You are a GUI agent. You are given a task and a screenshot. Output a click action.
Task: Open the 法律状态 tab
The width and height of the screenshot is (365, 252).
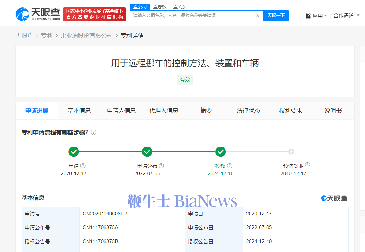click(x=248, y=111)
